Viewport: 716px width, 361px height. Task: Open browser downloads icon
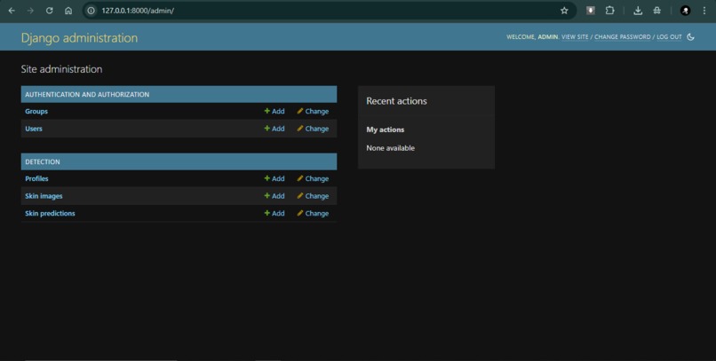pos(638,11)
